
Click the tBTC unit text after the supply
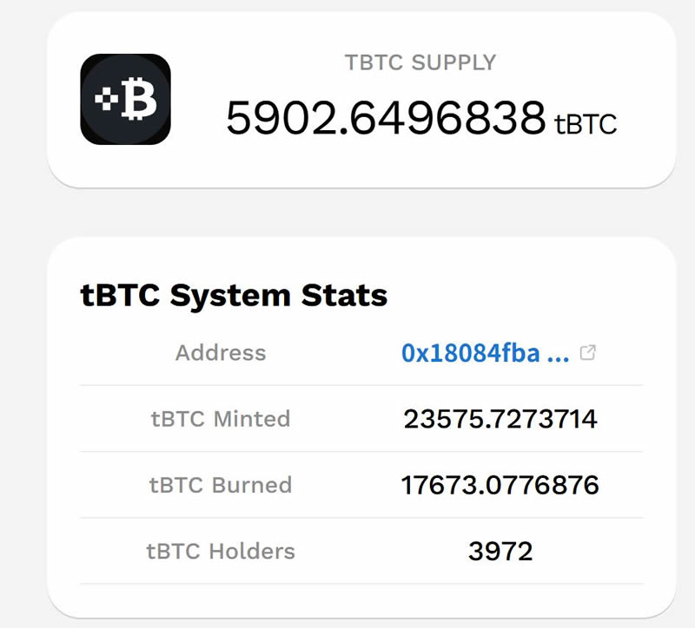coord(586,124)
